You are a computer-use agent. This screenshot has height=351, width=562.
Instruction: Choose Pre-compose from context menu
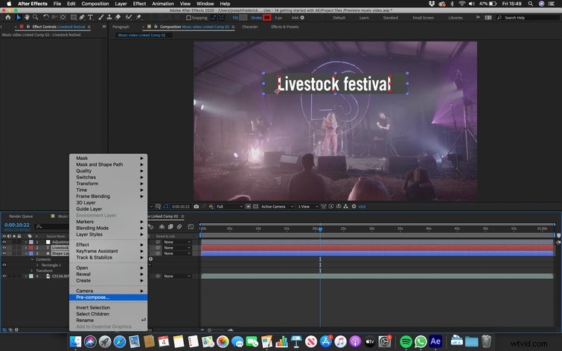click(108, 297)
